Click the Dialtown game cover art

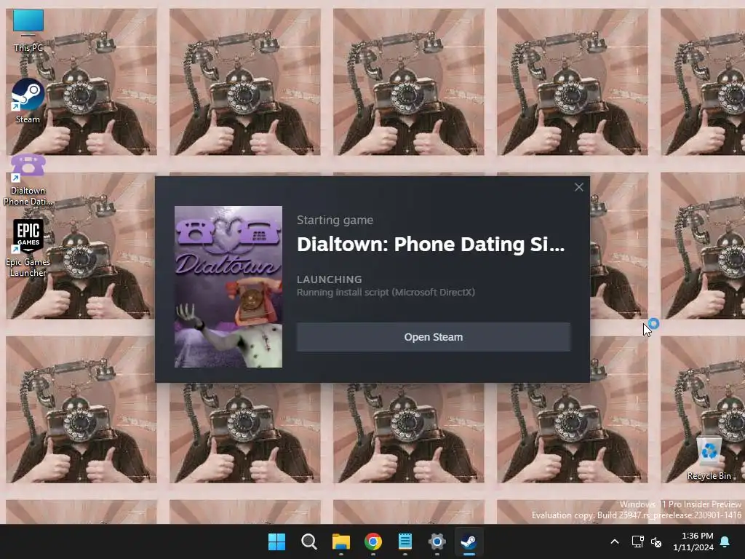[228, 287]
